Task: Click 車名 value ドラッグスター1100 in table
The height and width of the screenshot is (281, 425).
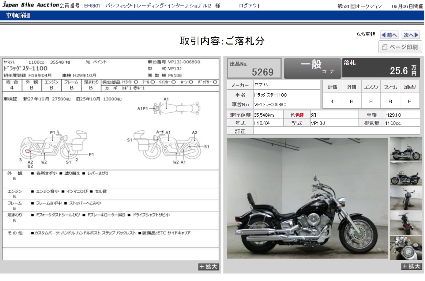Action: (270, 95)
